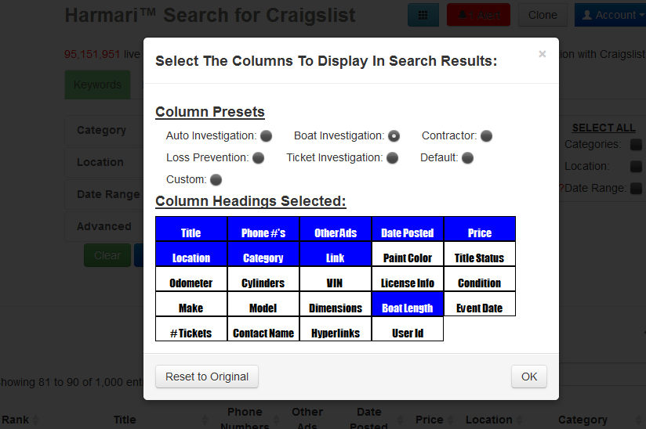The width and height of the screenshot is (646, 429).
Task: Deselect the Boat Length column heading
Action: click(408, 304)
